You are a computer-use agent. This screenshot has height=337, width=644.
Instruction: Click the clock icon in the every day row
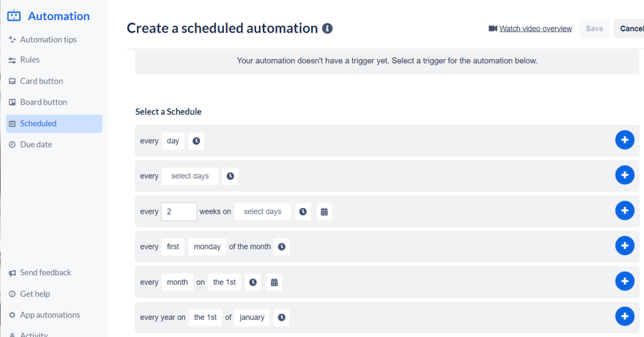point(196,141)
